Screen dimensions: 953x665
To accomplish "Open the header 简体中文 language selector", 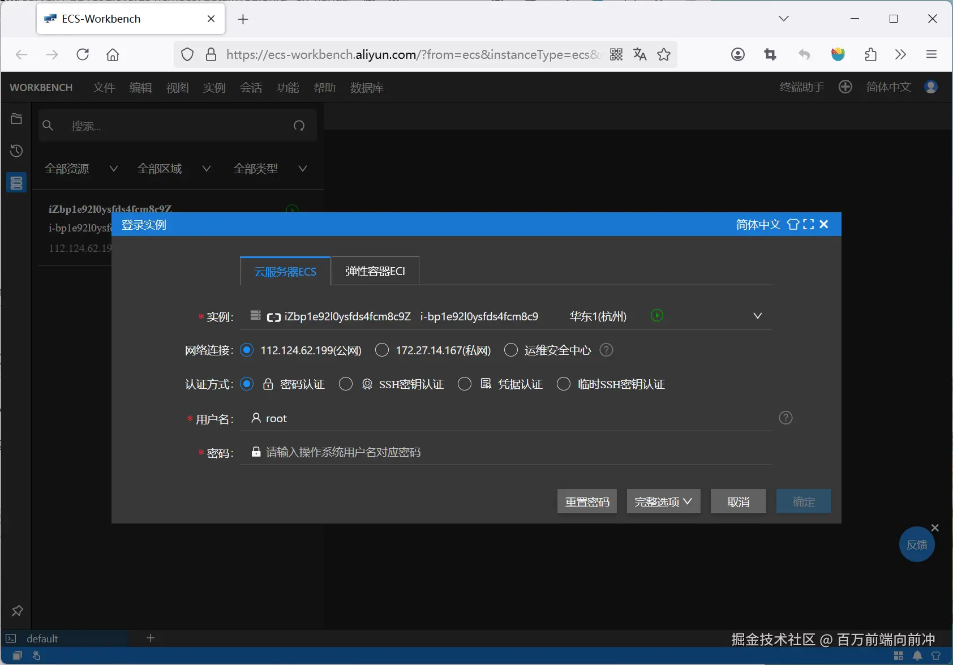I will coord(888,87).
